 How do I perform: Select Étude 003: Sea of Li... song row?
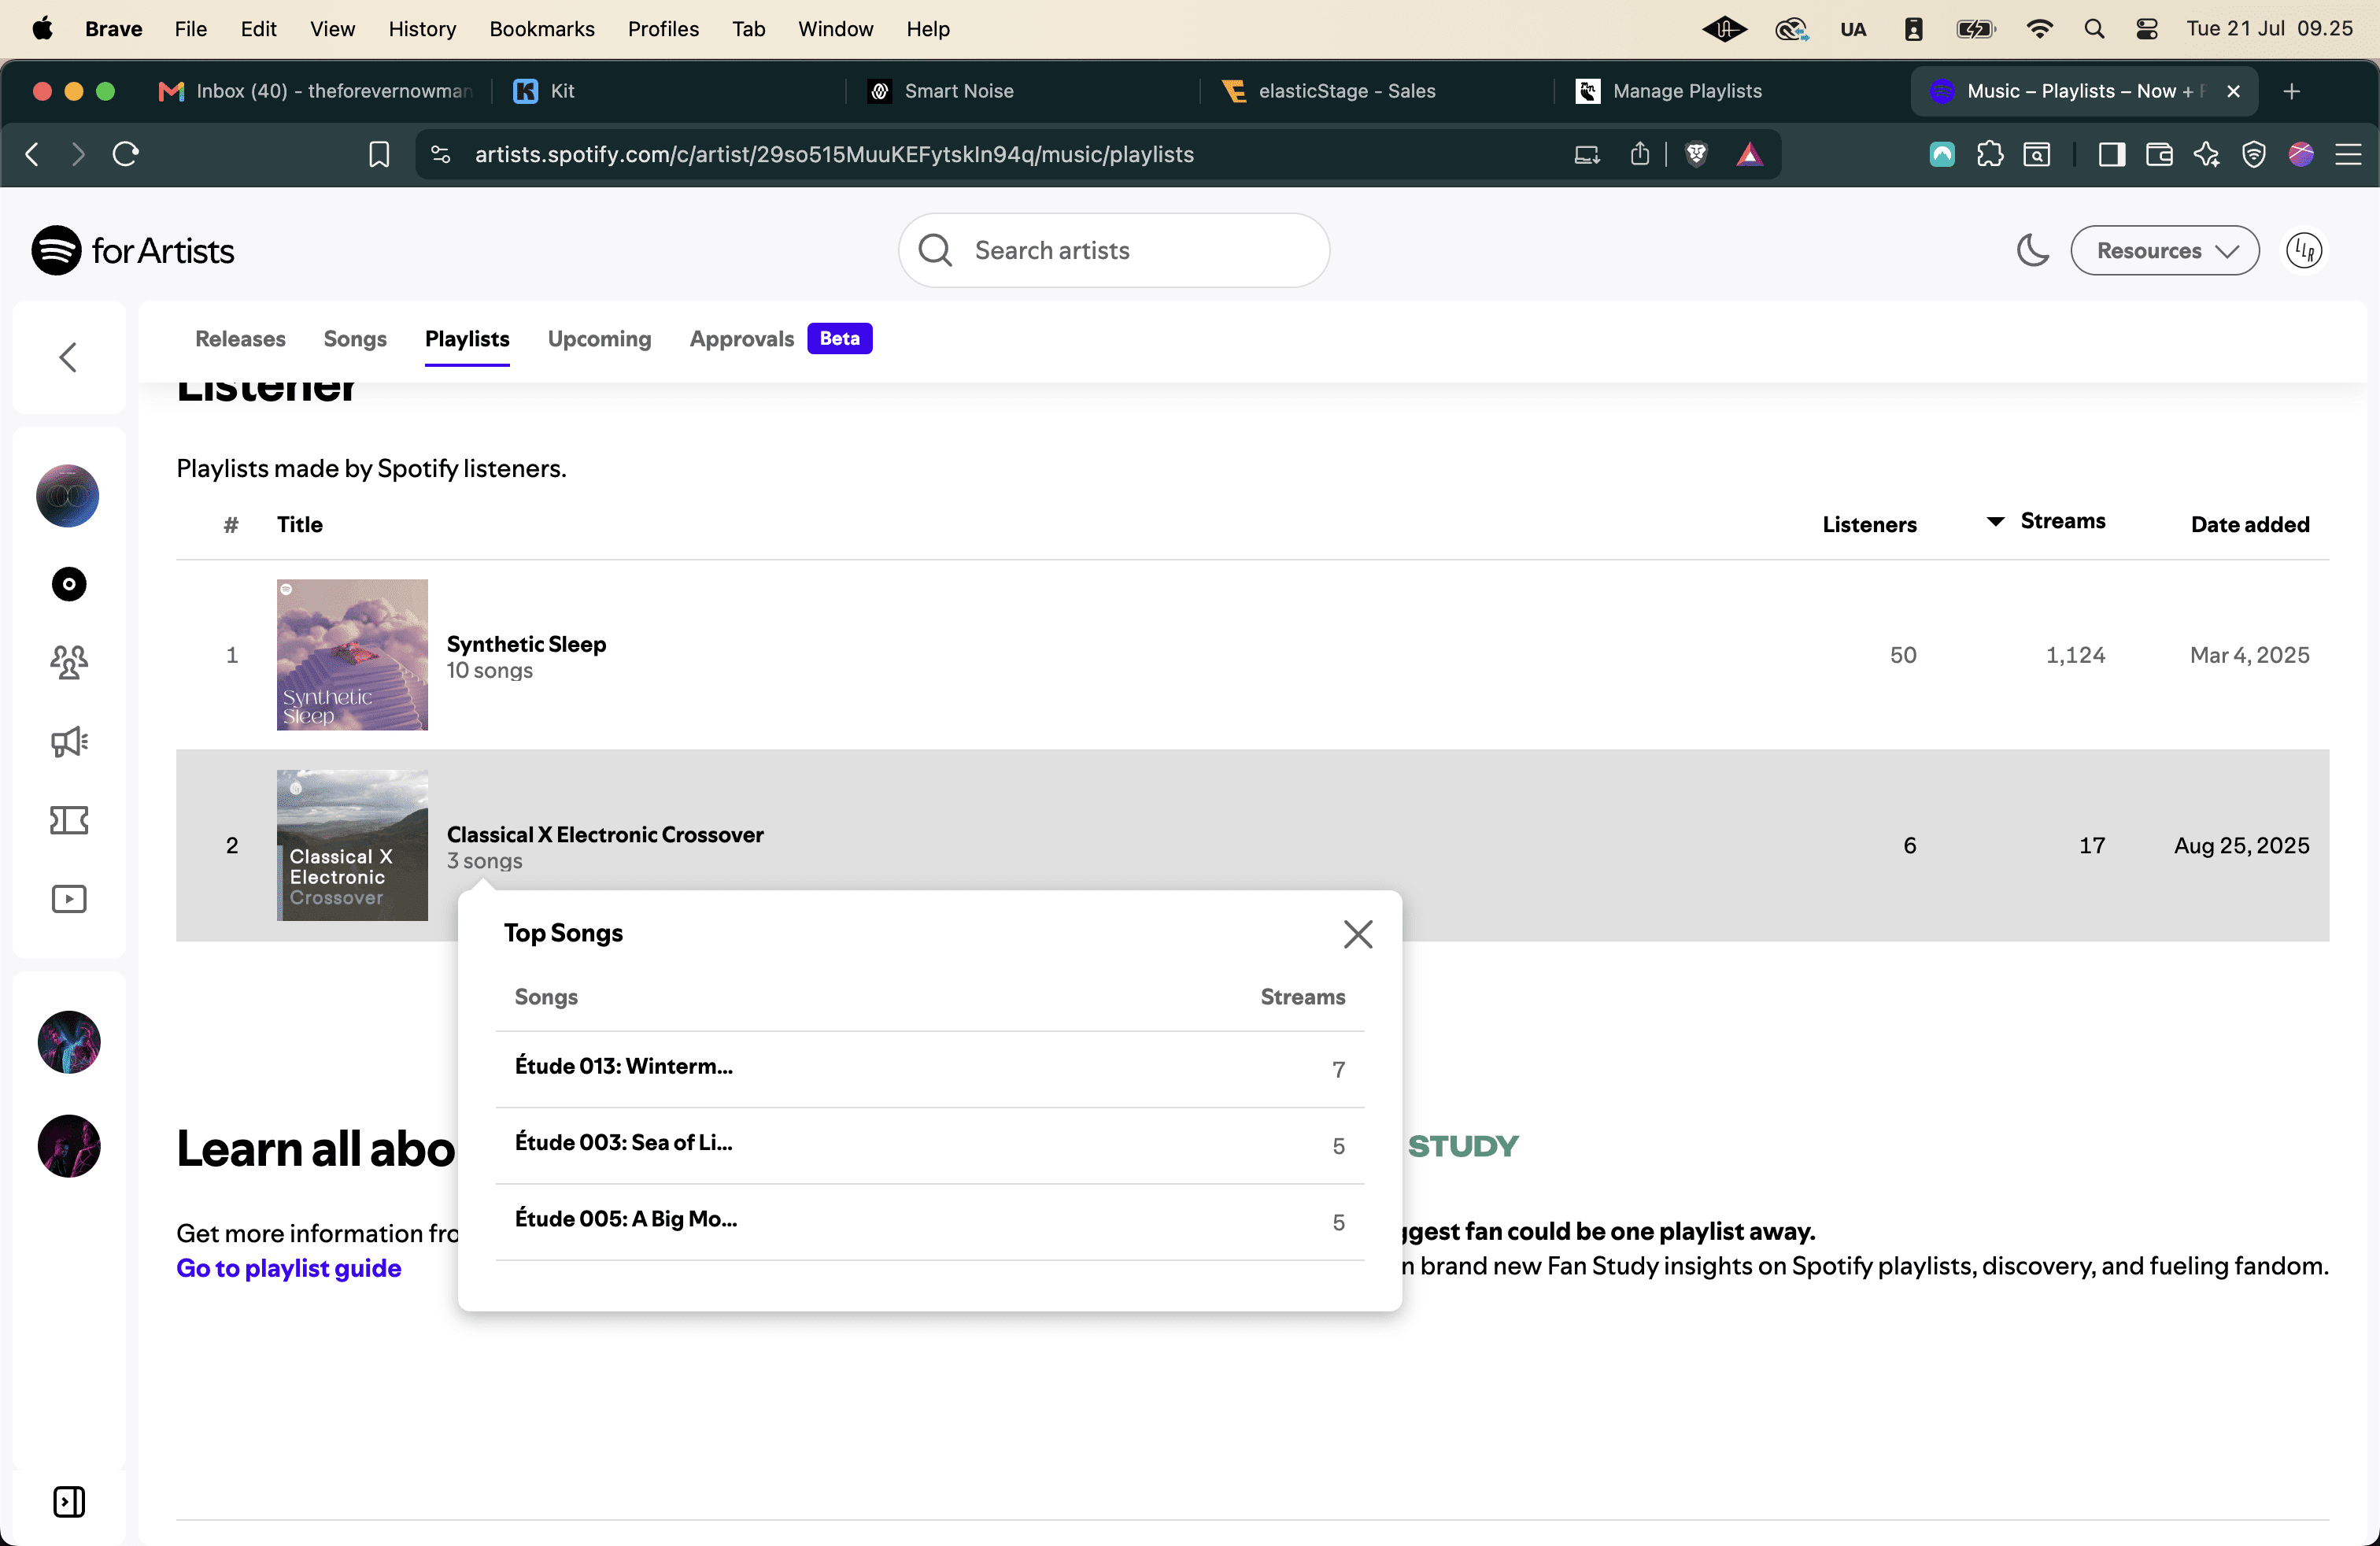click(930, 1145)
